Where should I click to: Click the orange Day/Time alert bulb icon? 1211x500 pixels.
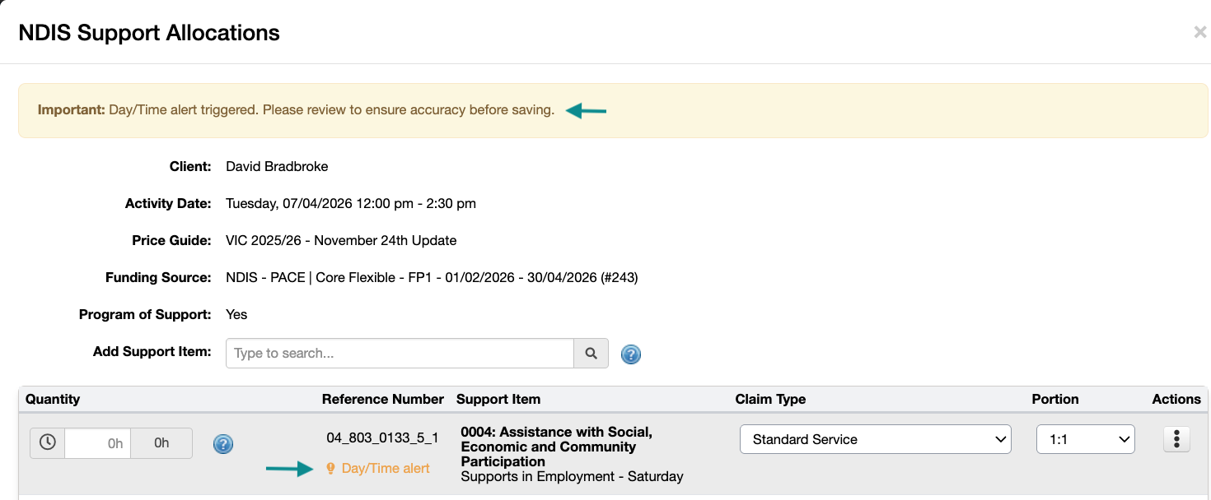click(331, 469)
